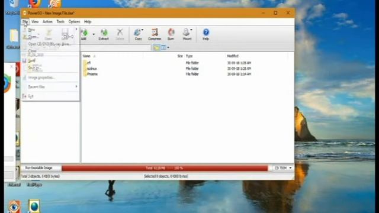This screenshot has height=213, width=379.
Task: Click the up-folder icon beside address bar
Action: 156,47
